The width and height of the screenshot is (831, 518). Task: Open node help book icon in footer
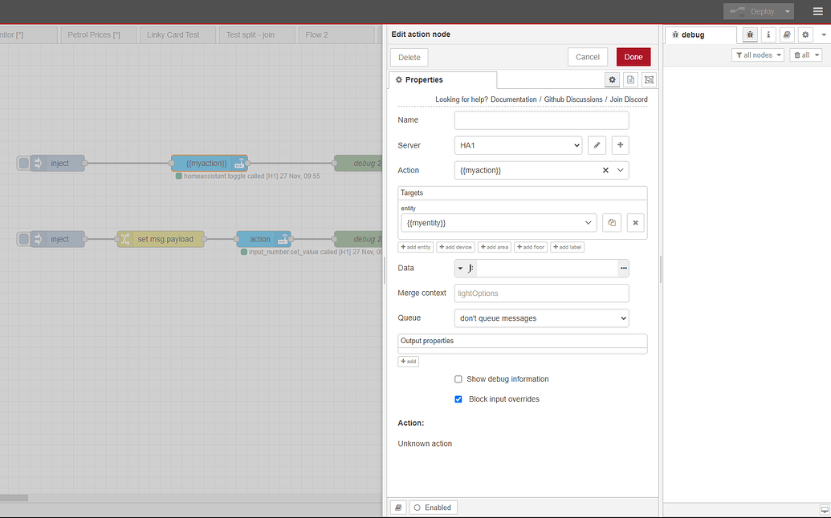pos(398,508)
